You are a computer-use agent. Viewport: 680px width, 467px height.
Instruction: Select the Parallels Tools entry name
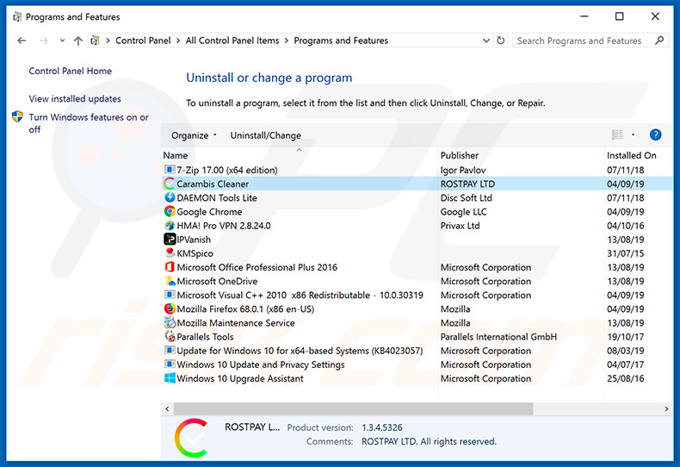pos(205,336)
